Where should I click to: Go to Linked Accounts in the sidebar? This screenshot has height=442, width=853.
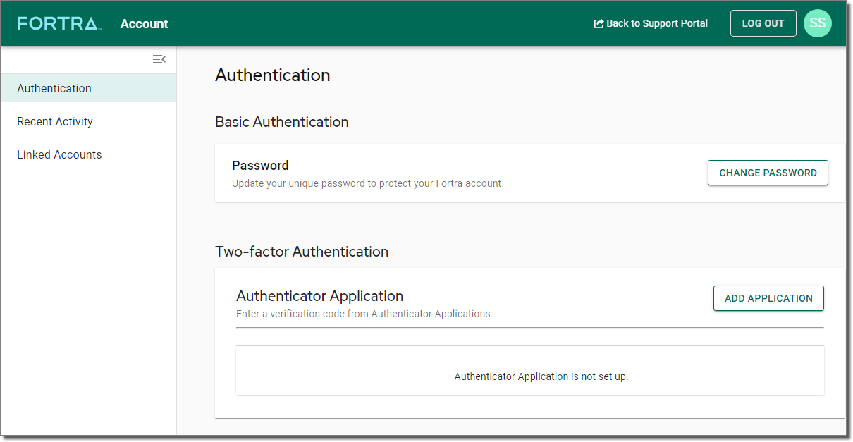click(x=59, y=154)
